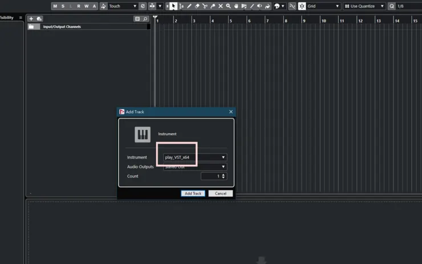The width and height of the screenshot is (422, 264).
Task: Click the Visibility tab label
Action: [7, 18]
